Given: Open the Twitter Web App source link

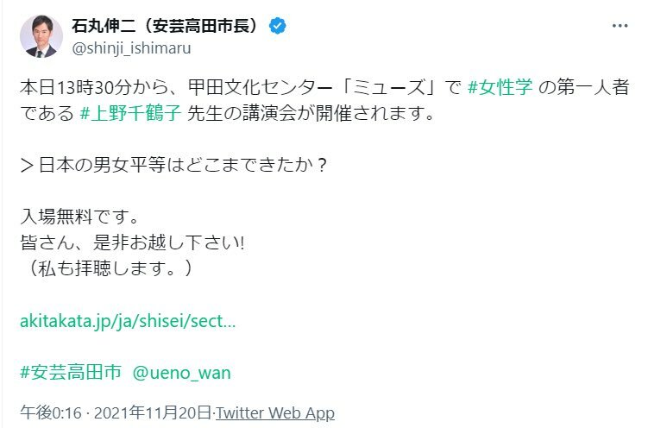Looking at the screenshot, I should coord(274,412).
